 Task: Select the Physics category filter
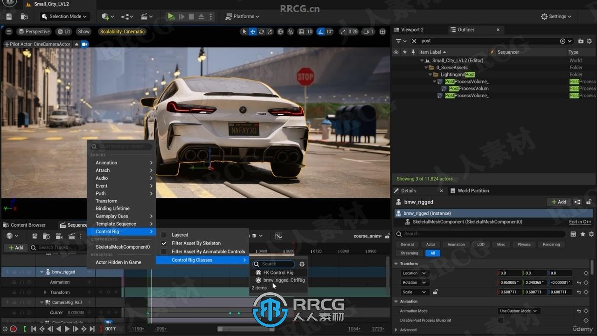(524, 245)
